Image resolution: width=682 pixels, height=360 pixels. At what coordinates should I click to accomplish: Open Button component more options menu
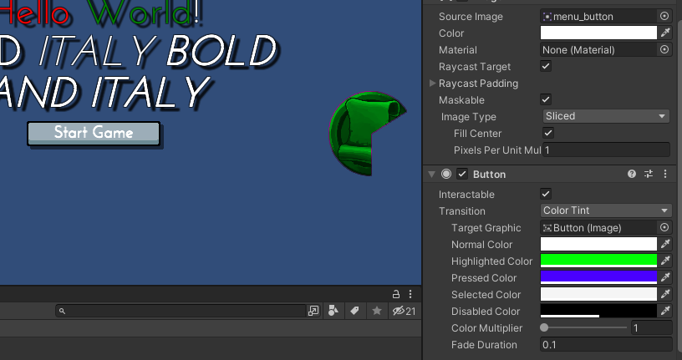(664, 175)
